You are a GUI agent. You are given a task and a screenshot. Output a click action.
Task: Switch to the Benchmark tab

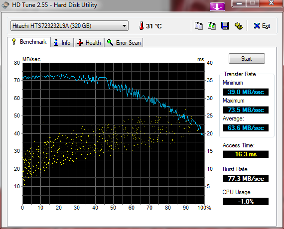point(29,42)
